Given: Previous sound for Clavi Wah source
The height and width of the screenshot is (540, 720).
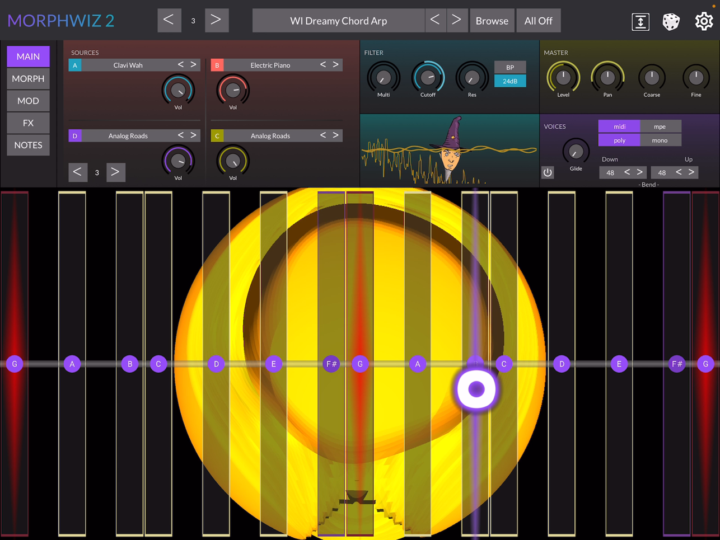Looking at the screenshot, I should point(181,65).
